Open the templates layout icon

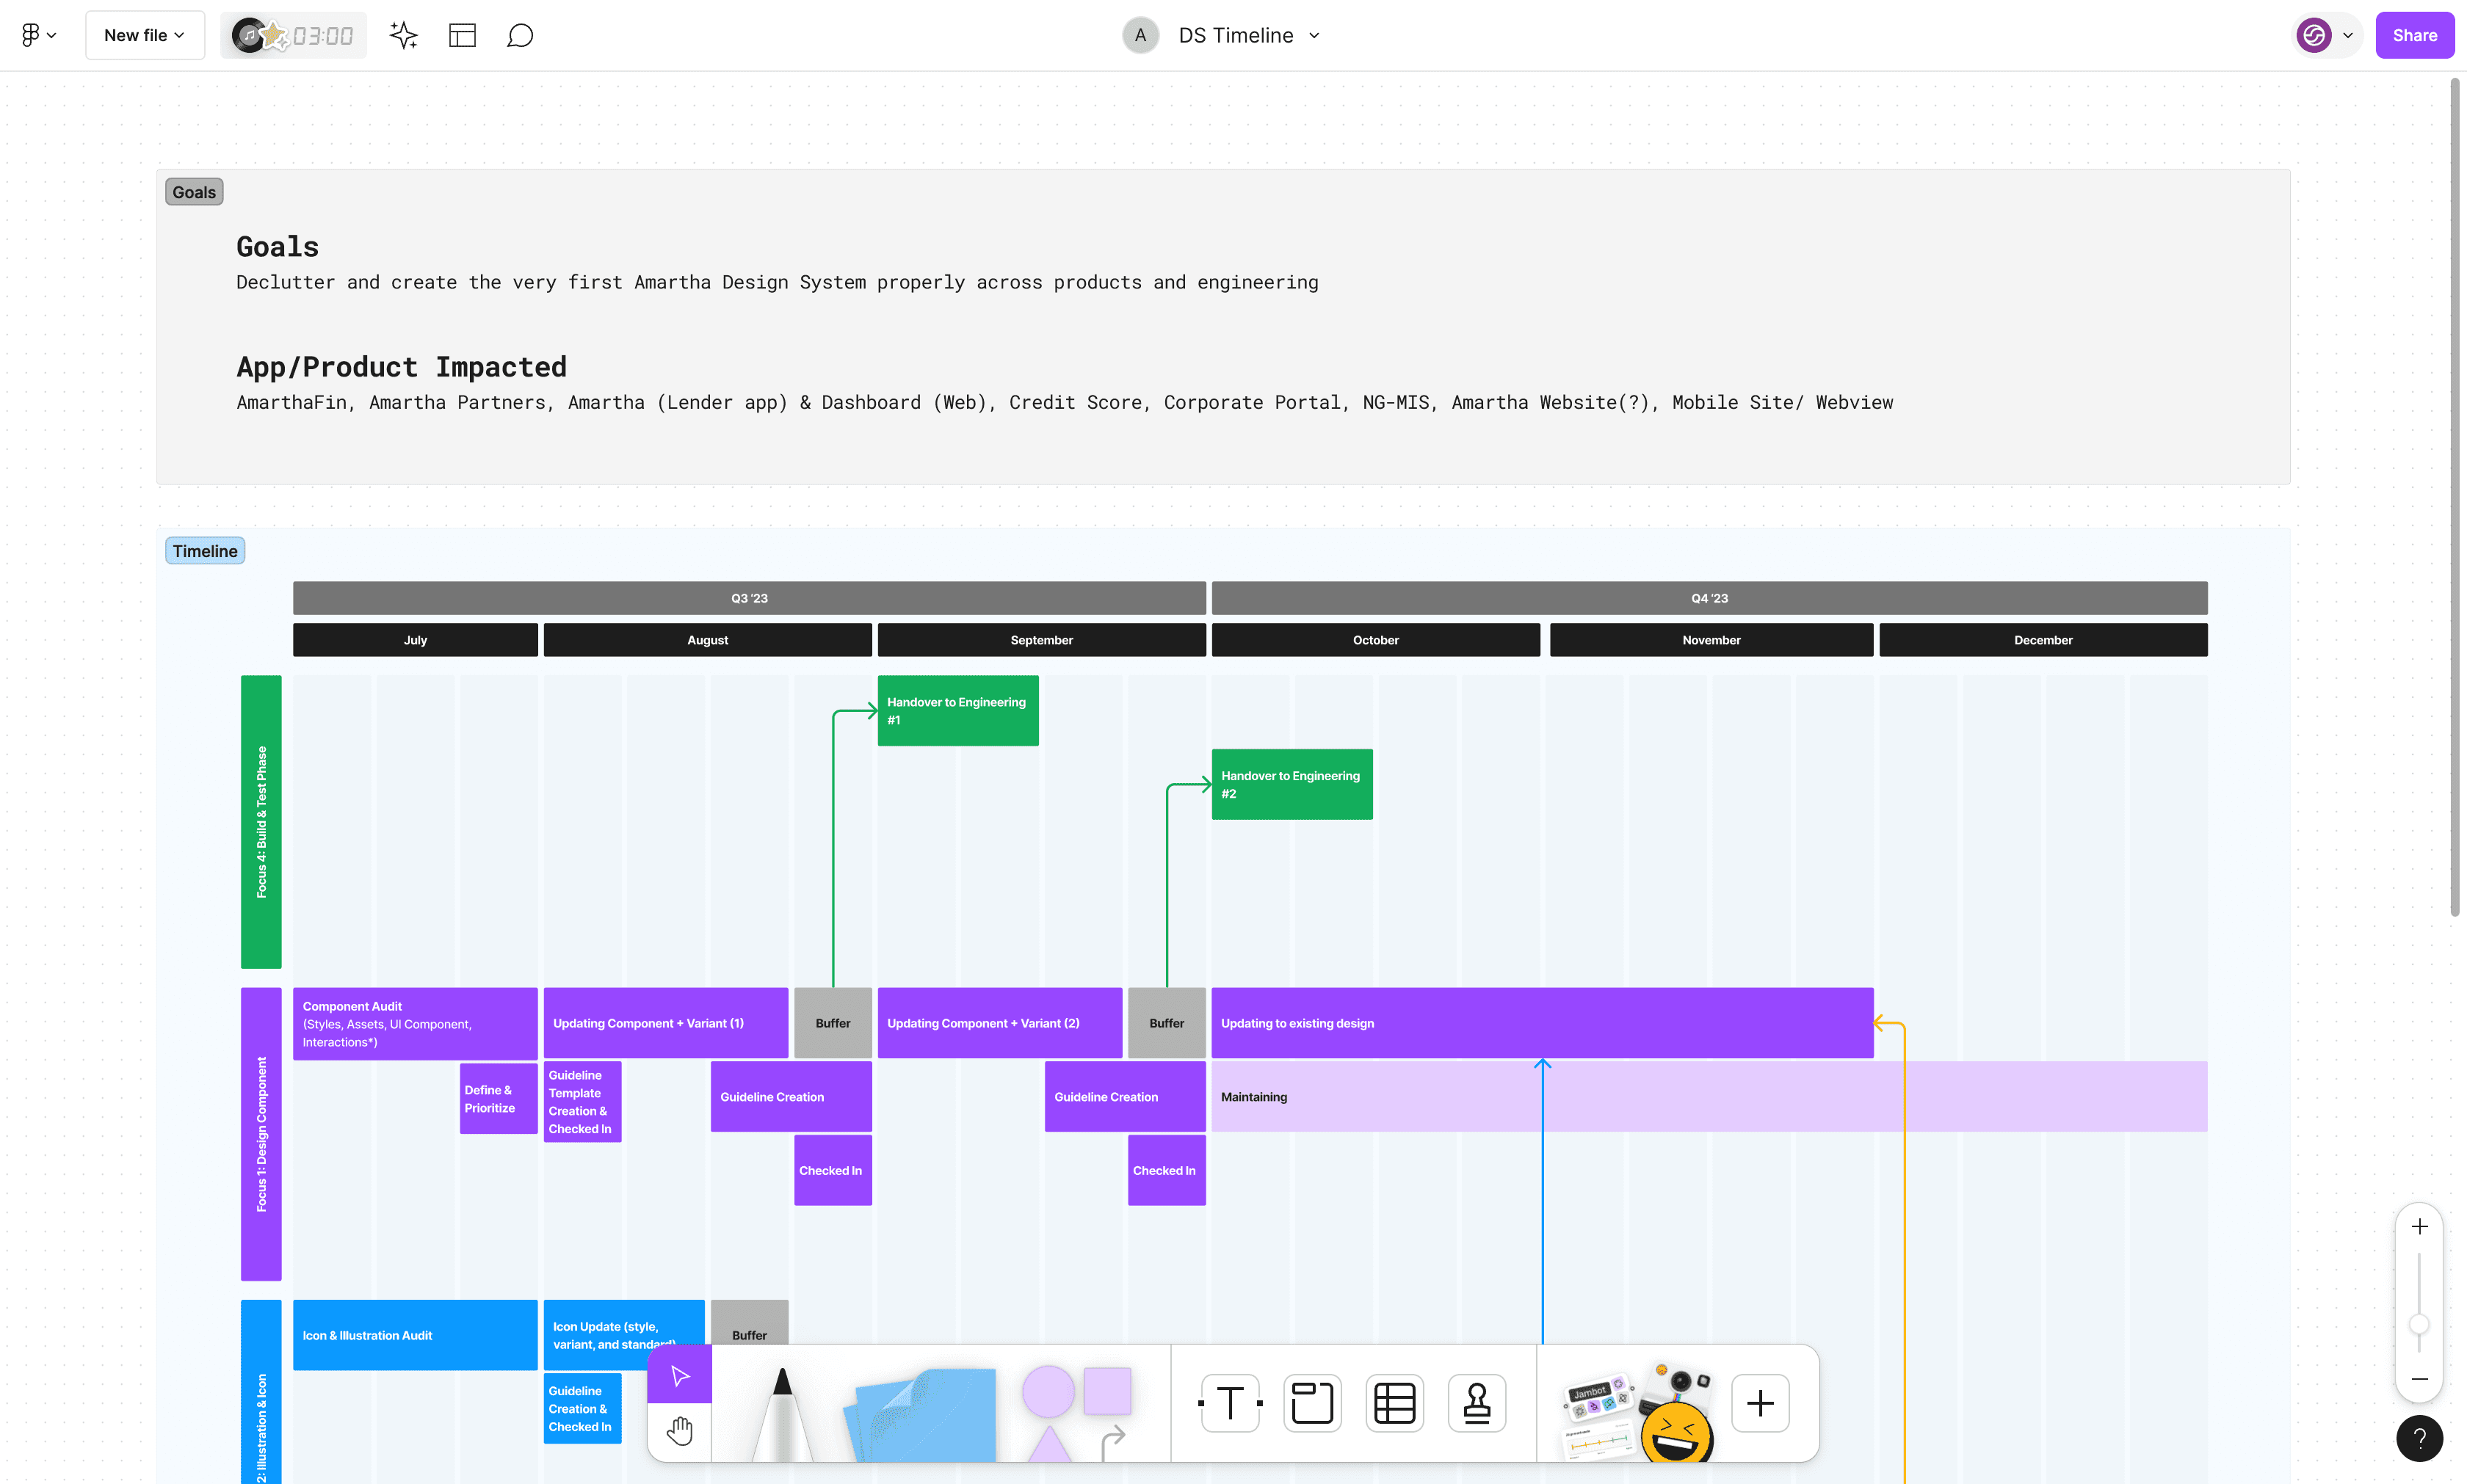pyautogui.click(x=462, y=36)
